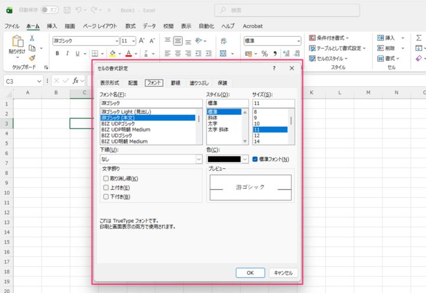
Task: Click the percent style icon in ribbon
Action: (264, 53)
